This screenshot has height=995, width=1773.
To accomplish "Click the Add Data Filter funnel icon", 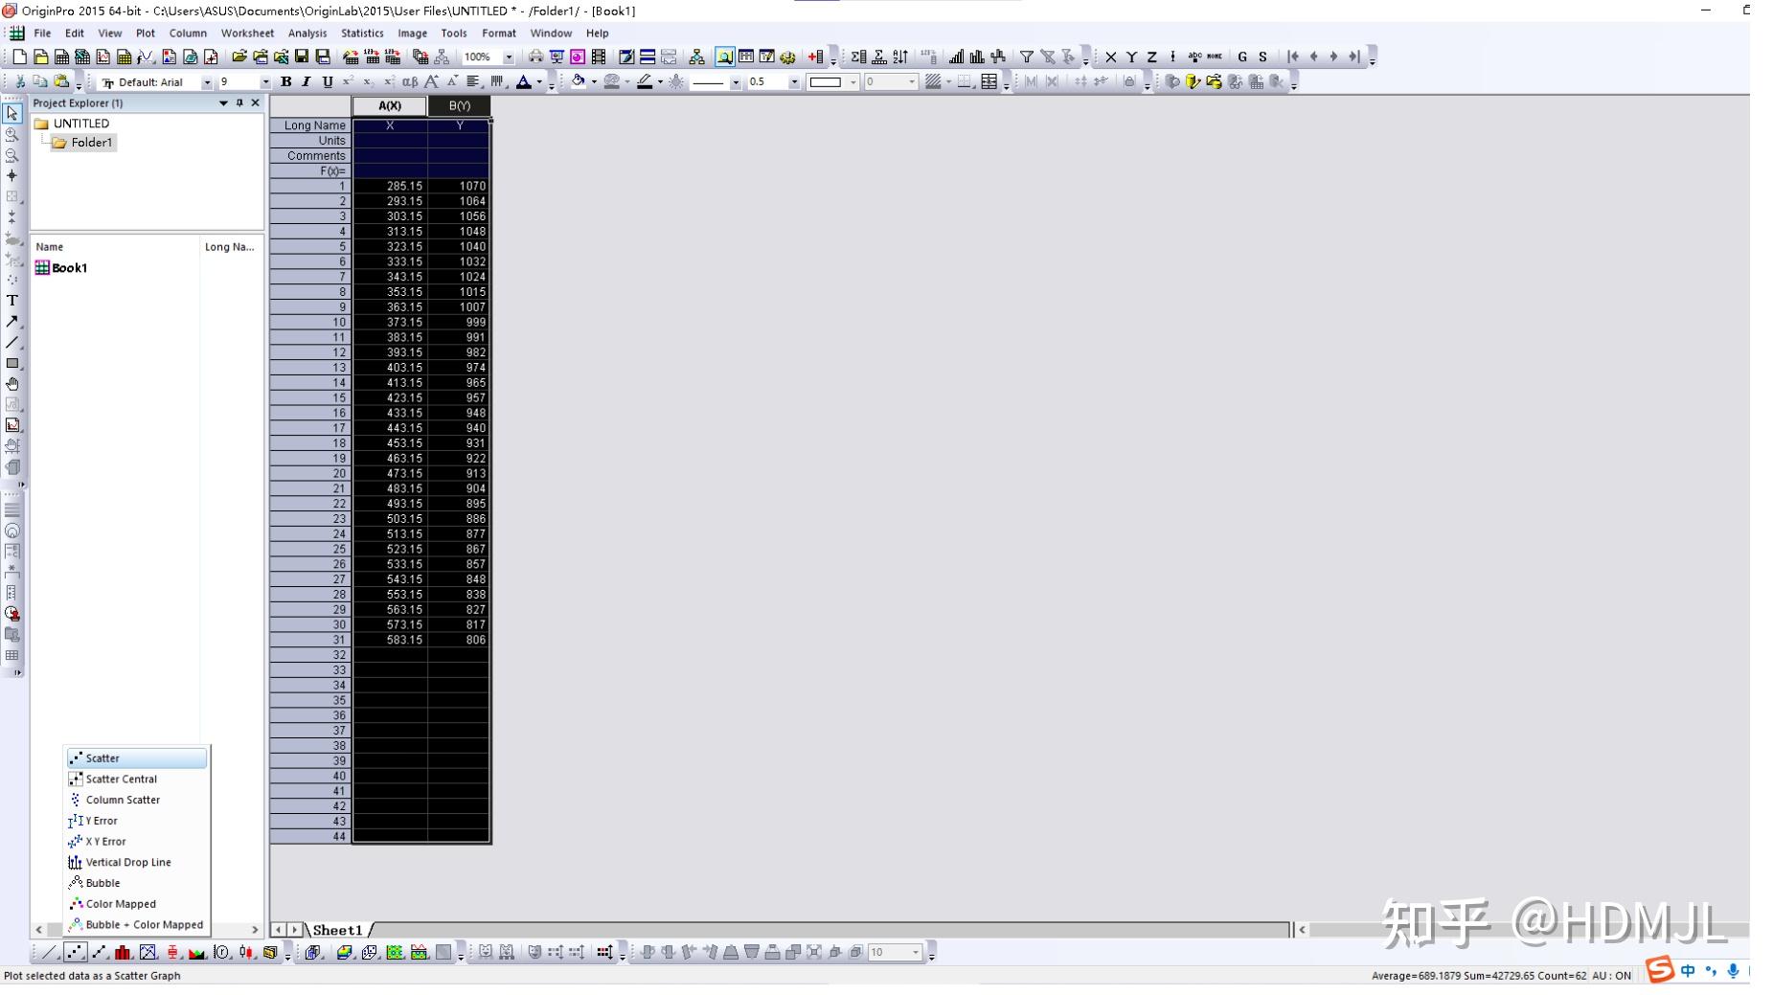I will 1027,57.
